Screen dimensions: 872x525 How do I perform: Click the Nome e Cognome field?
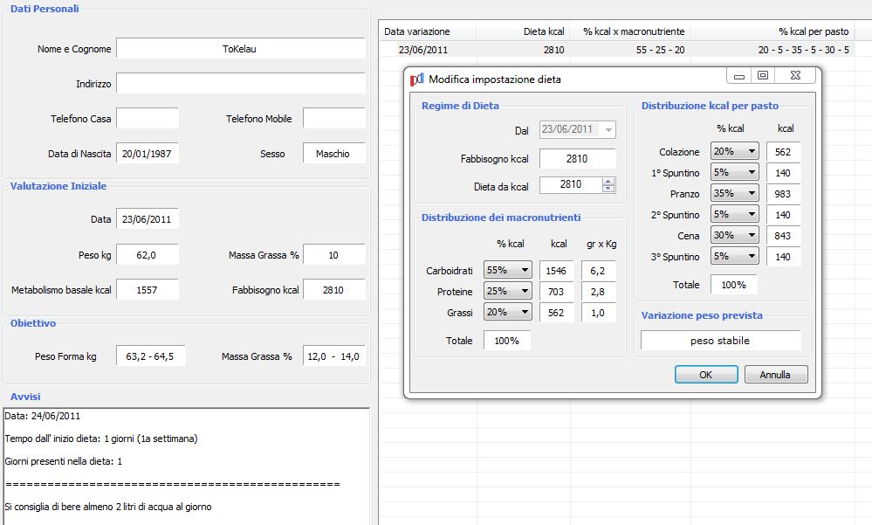[x=241, y=49]
